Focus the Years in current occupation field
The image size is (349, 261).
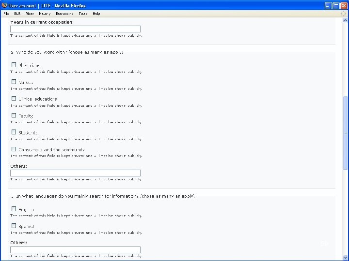(75, 29)
